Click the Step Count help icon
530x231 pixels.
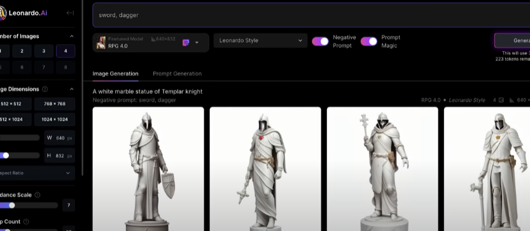click(26, 221)
